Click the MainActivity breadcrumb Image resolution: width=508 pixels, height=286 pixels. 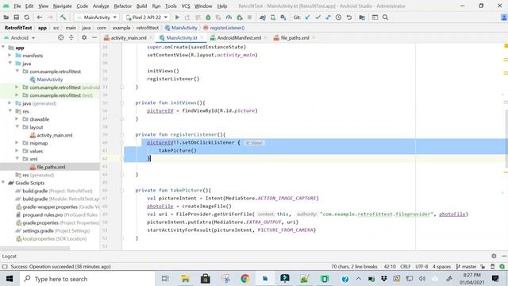[184, 28]
